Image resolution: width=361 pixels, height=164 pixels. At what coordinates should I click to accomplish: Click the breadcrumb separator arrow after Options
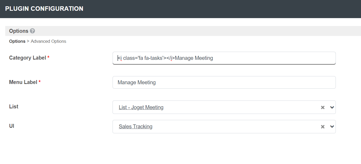pyautogui.click(x=28, y=41)
